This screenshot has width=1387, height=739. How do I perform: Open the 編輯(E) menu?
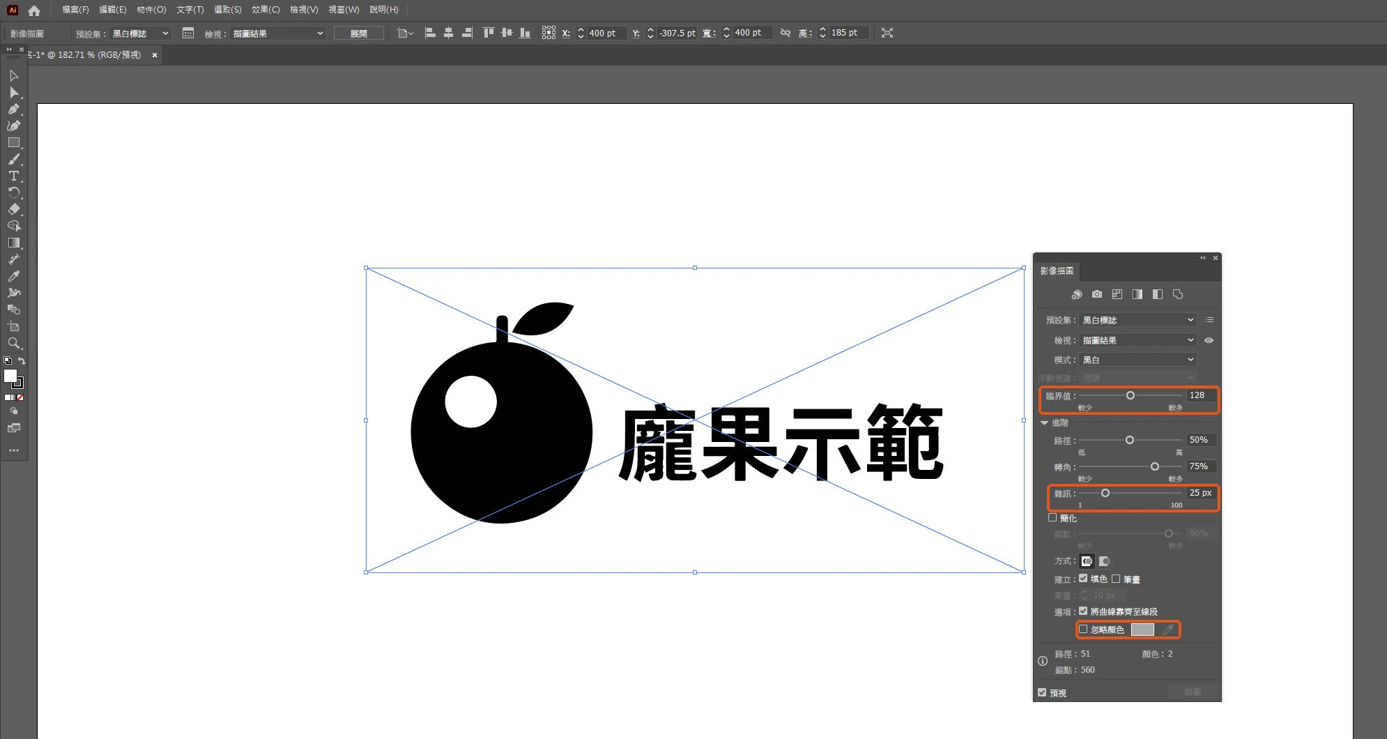pos(113,10)
